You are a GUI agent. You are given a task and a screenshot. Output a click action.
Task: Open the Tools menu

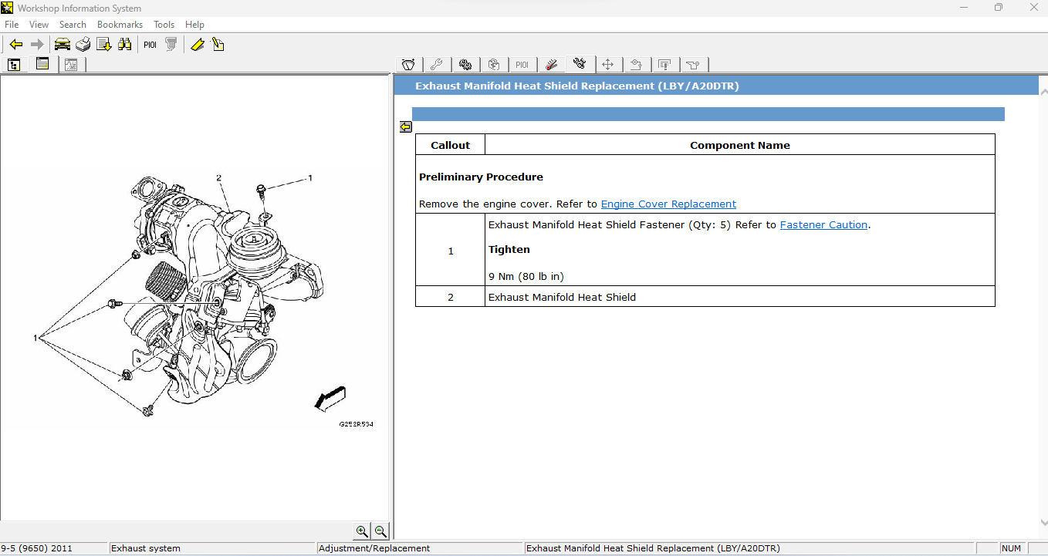tap(164, 25)
